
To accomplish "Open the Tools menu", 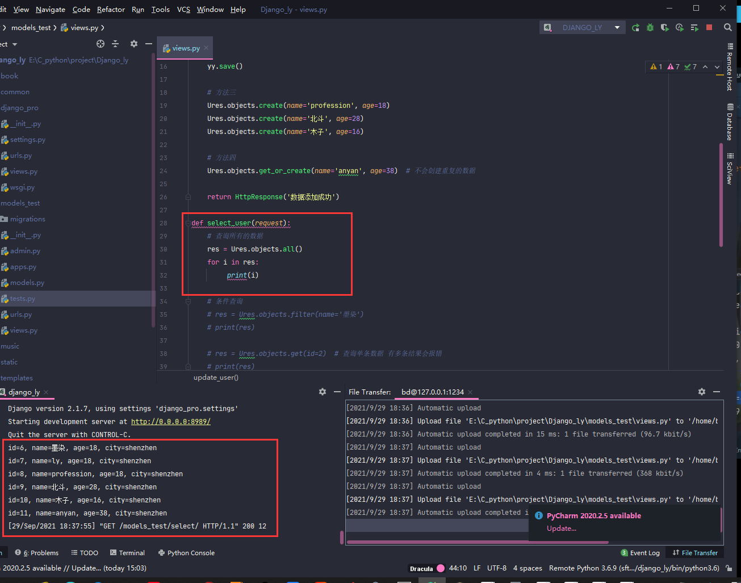I will [x=161, y=9].
